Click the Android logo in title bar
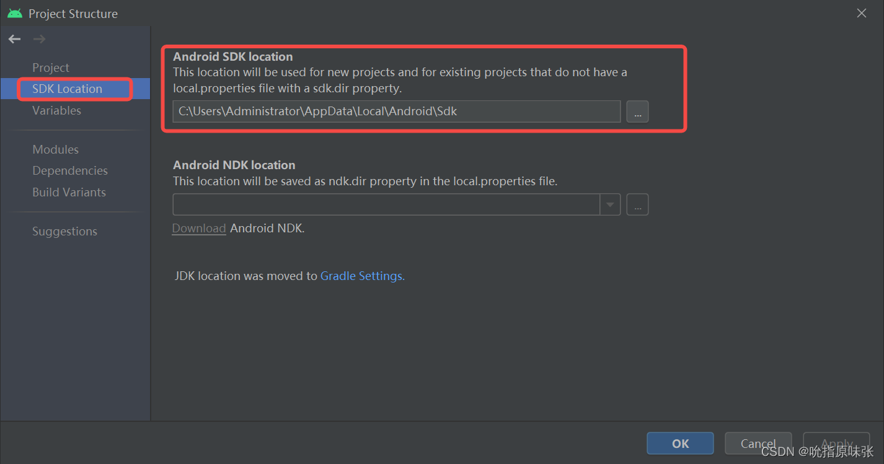 [15, 13]
